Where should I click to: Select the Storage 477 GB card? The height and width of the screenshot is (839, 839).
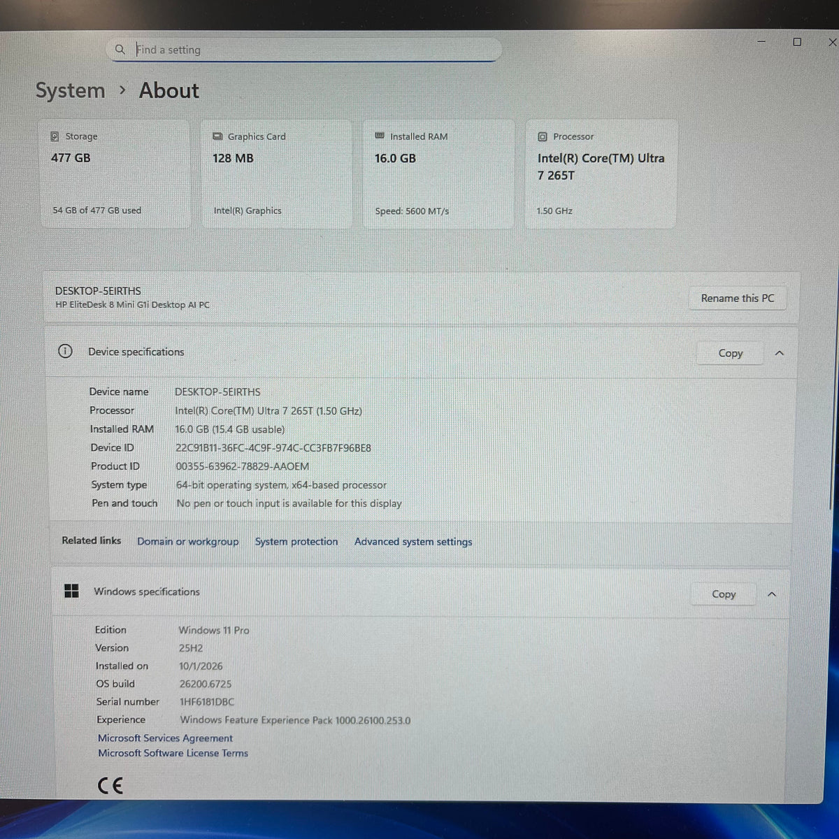tap(115, 173)
